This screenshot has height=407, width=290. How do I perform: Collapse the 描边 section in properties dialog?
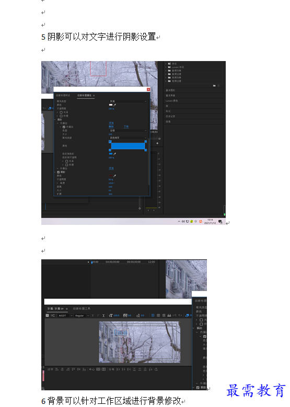tap(55, 119)
